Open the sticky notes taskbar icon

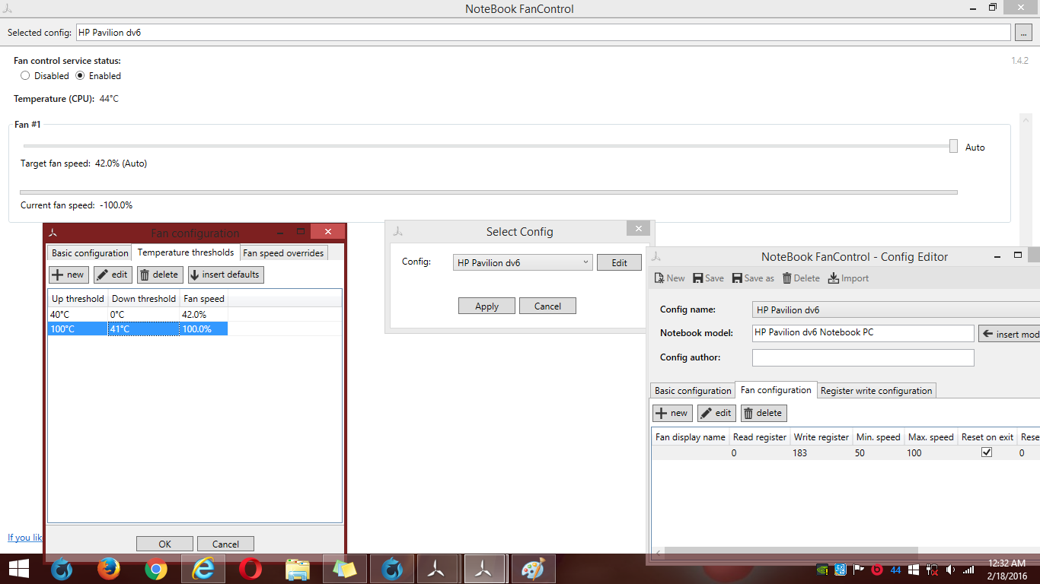345,569
